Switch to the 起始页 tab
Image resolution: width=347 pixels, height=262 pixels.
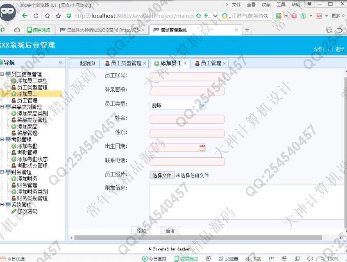tap(87, 63)
